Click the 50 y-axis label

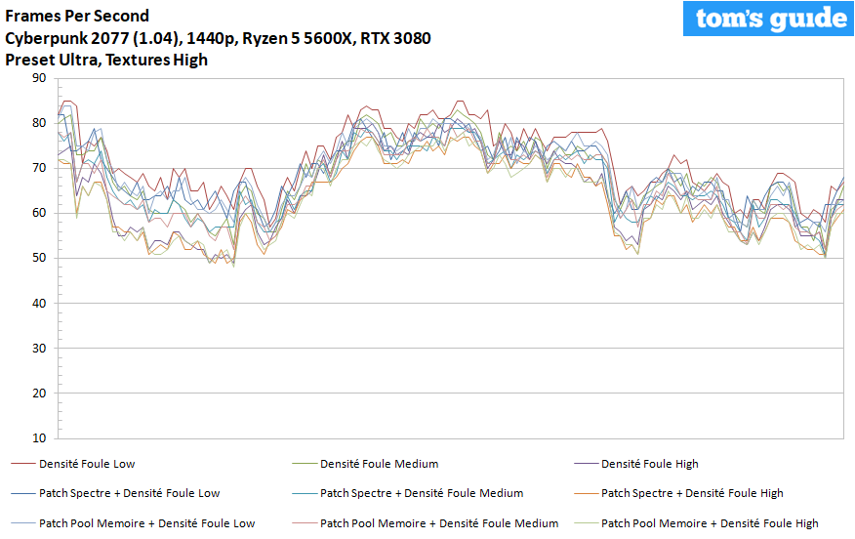[39, 258]
